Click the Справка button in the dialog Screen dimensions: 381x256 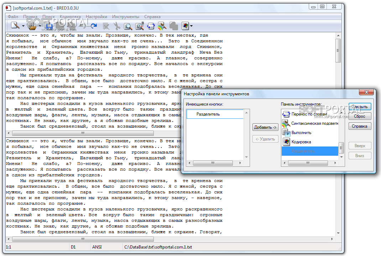[360, 126]
